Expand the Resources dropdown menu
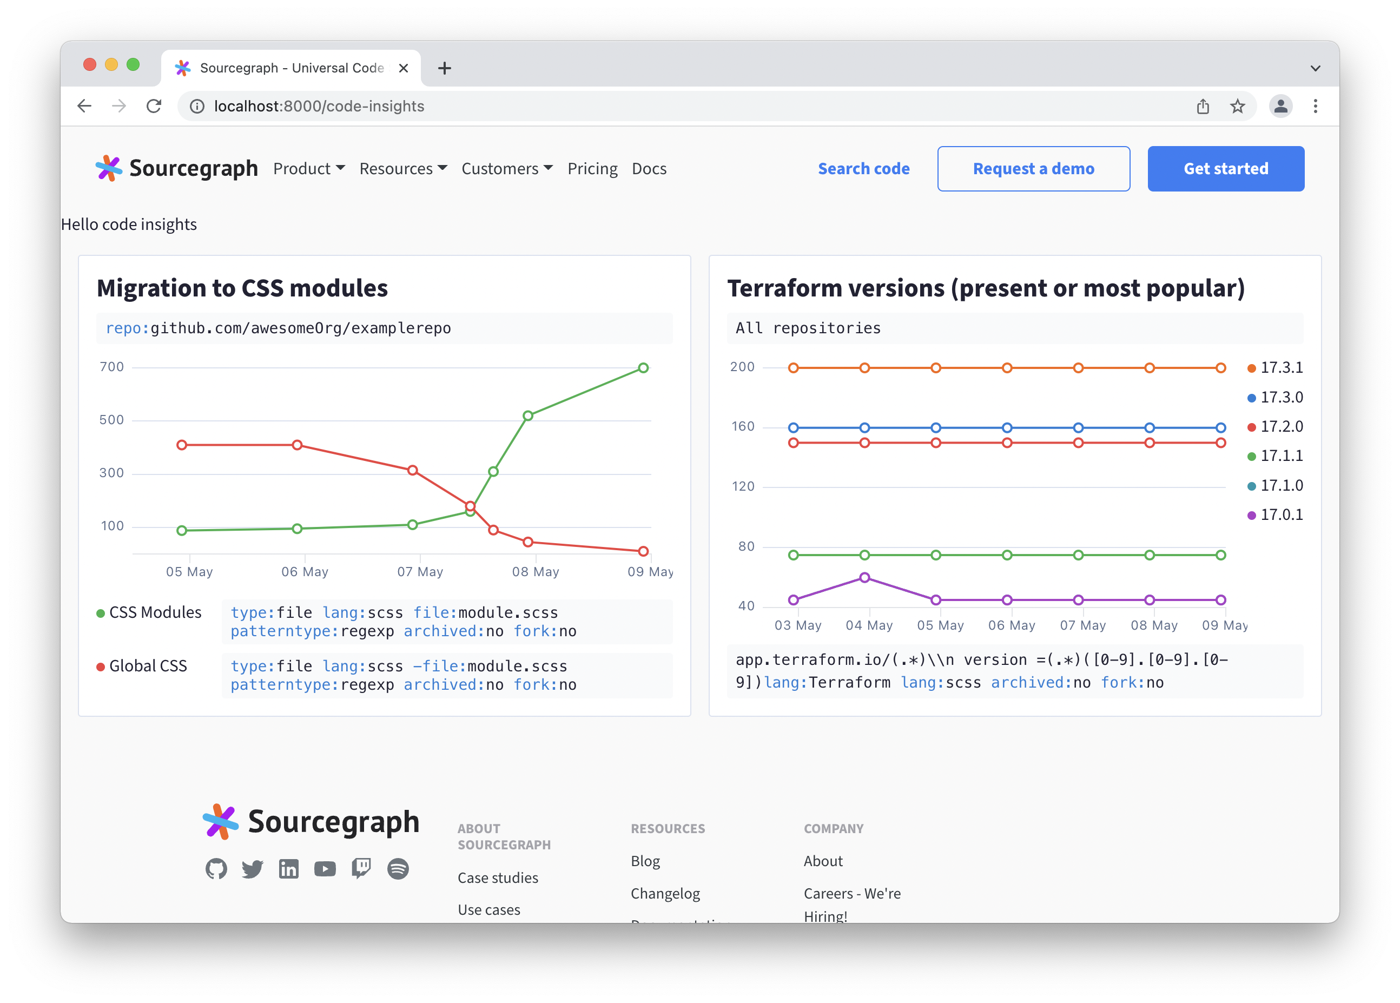Image resolution: width=1400 pixels, height=1003 pixels. (403, 168)
